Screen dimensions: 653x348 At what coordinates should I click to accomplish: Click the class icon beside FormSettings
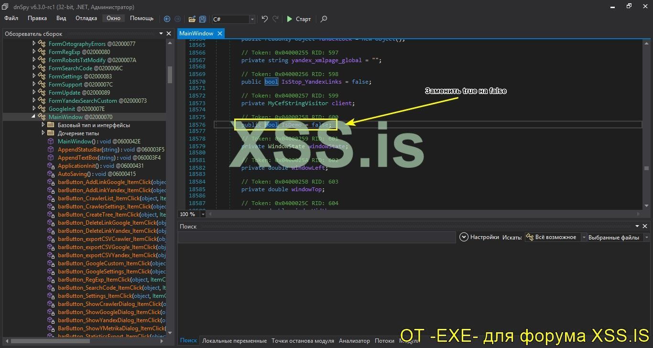click(42, 76)
